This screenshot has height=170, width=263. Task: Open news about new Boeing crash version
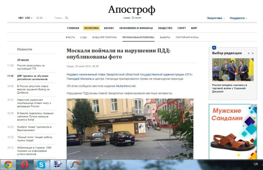point(33,89)
